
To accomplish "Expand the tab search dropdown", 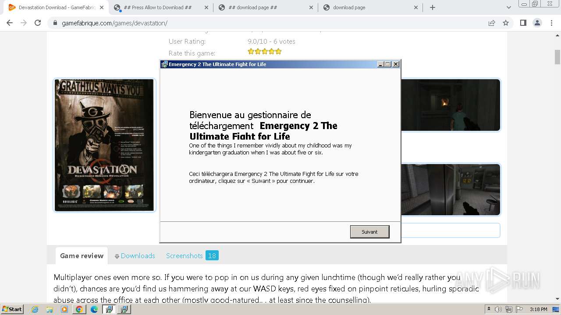I will 508,7.
